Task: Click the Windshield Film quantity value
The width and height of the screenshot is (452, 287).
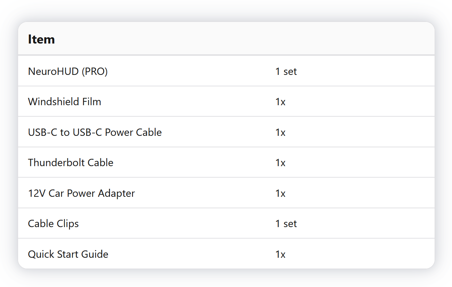Action: [280, 102]
